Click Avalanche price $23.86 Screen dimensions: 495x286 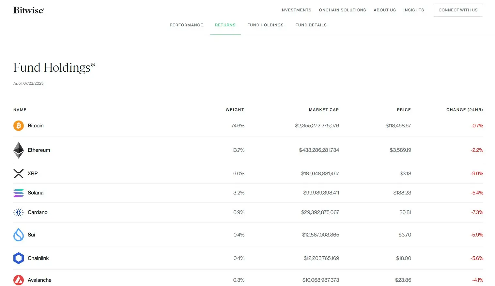403,280
